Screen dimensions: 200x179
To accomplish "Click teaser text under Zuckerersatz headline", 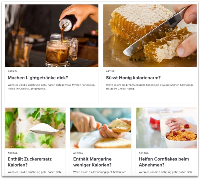I will [x=34, y=172].
